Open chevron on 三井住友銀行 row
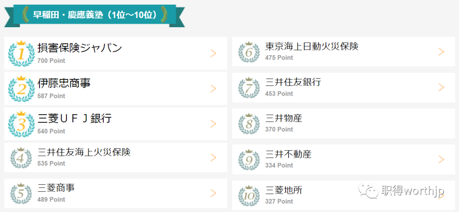 (x=442, y=87)
